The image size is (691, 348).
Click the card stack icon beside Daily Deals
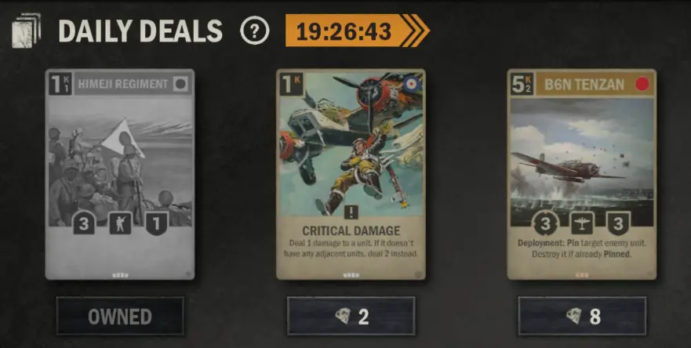click(x=27, y=31)
